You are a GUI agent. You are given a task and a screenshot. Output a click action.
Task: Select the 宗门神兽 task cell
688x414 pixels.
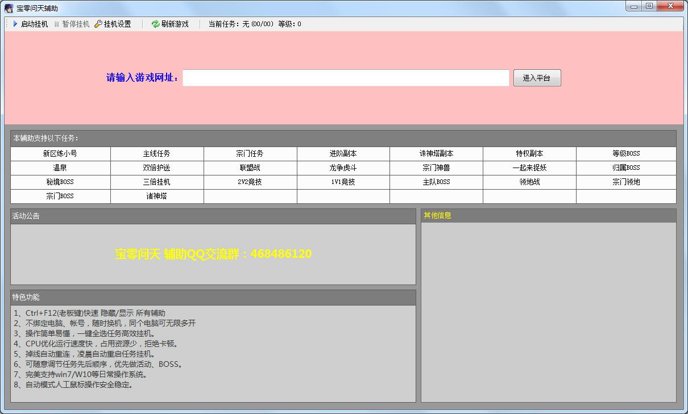437,168
